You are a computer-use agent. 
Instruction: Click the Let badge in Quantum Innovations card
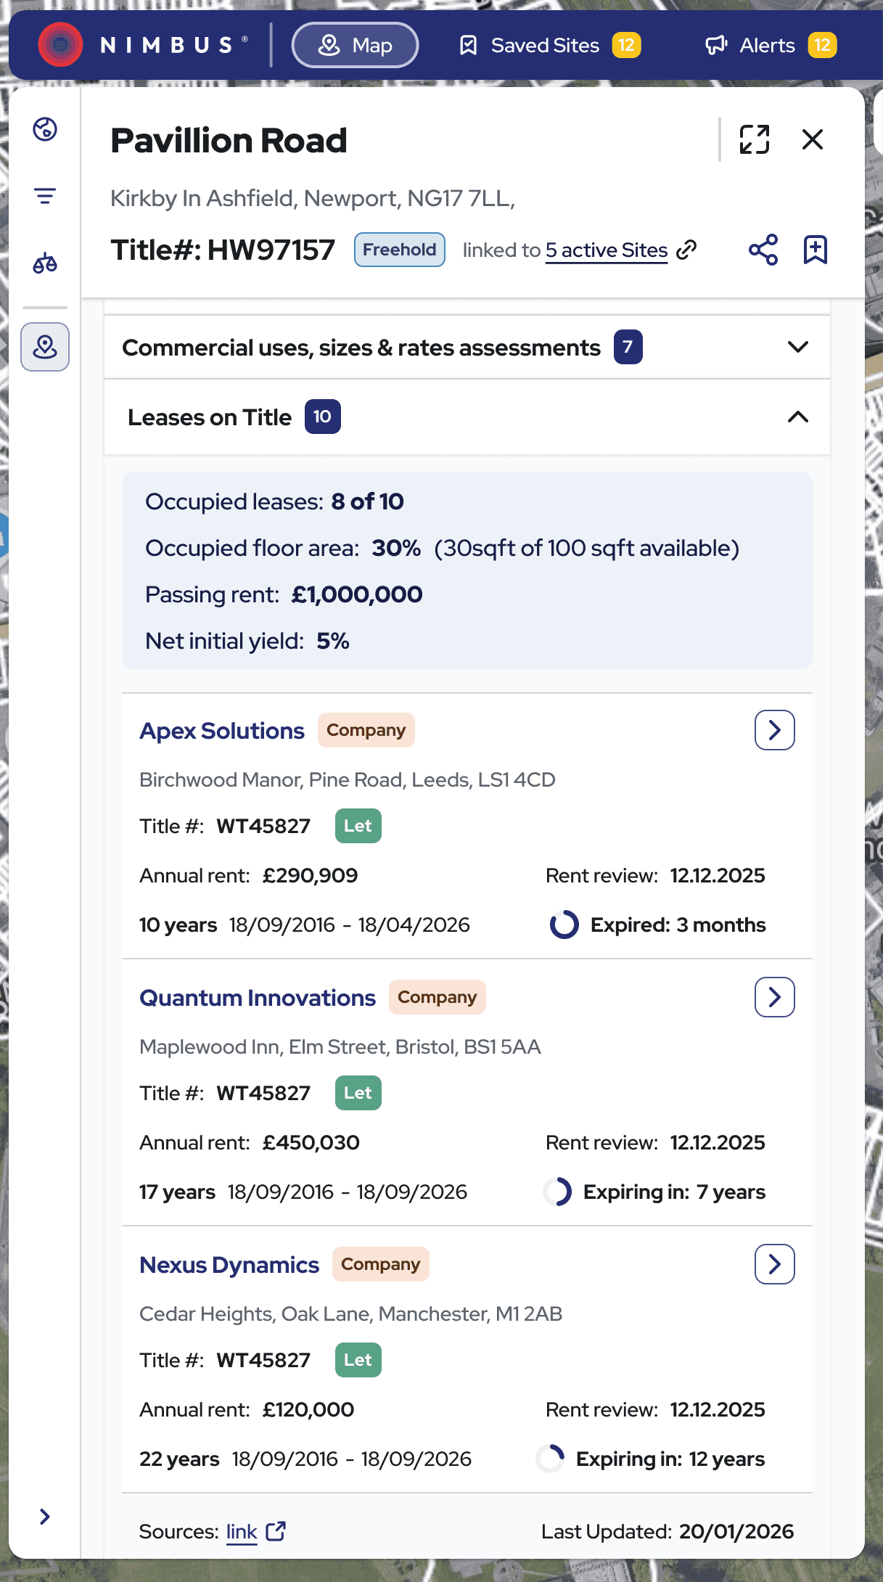click(358, 1093)
